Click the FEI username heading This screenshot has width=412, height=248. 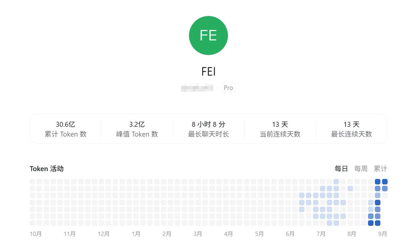coord(208,71)
